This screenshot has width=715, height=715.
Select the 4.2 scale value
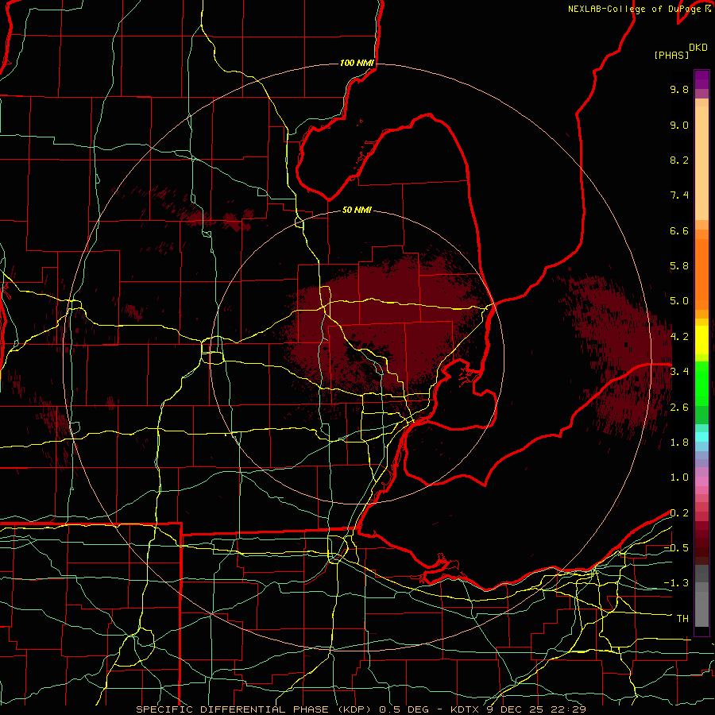pyautogui.click(x=679, y=337)
